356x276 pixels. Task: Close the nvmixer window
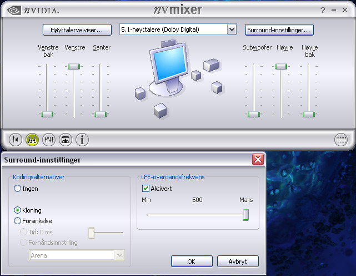(345, 10)
